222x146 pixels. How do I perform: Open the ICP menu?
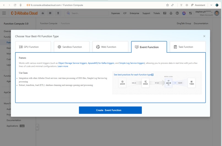click(125, 13)
